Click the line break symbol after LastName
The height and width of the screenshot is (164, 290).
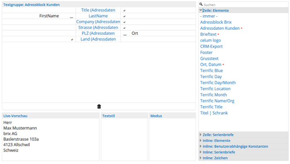pyautogui.click(x=124, y=16)
